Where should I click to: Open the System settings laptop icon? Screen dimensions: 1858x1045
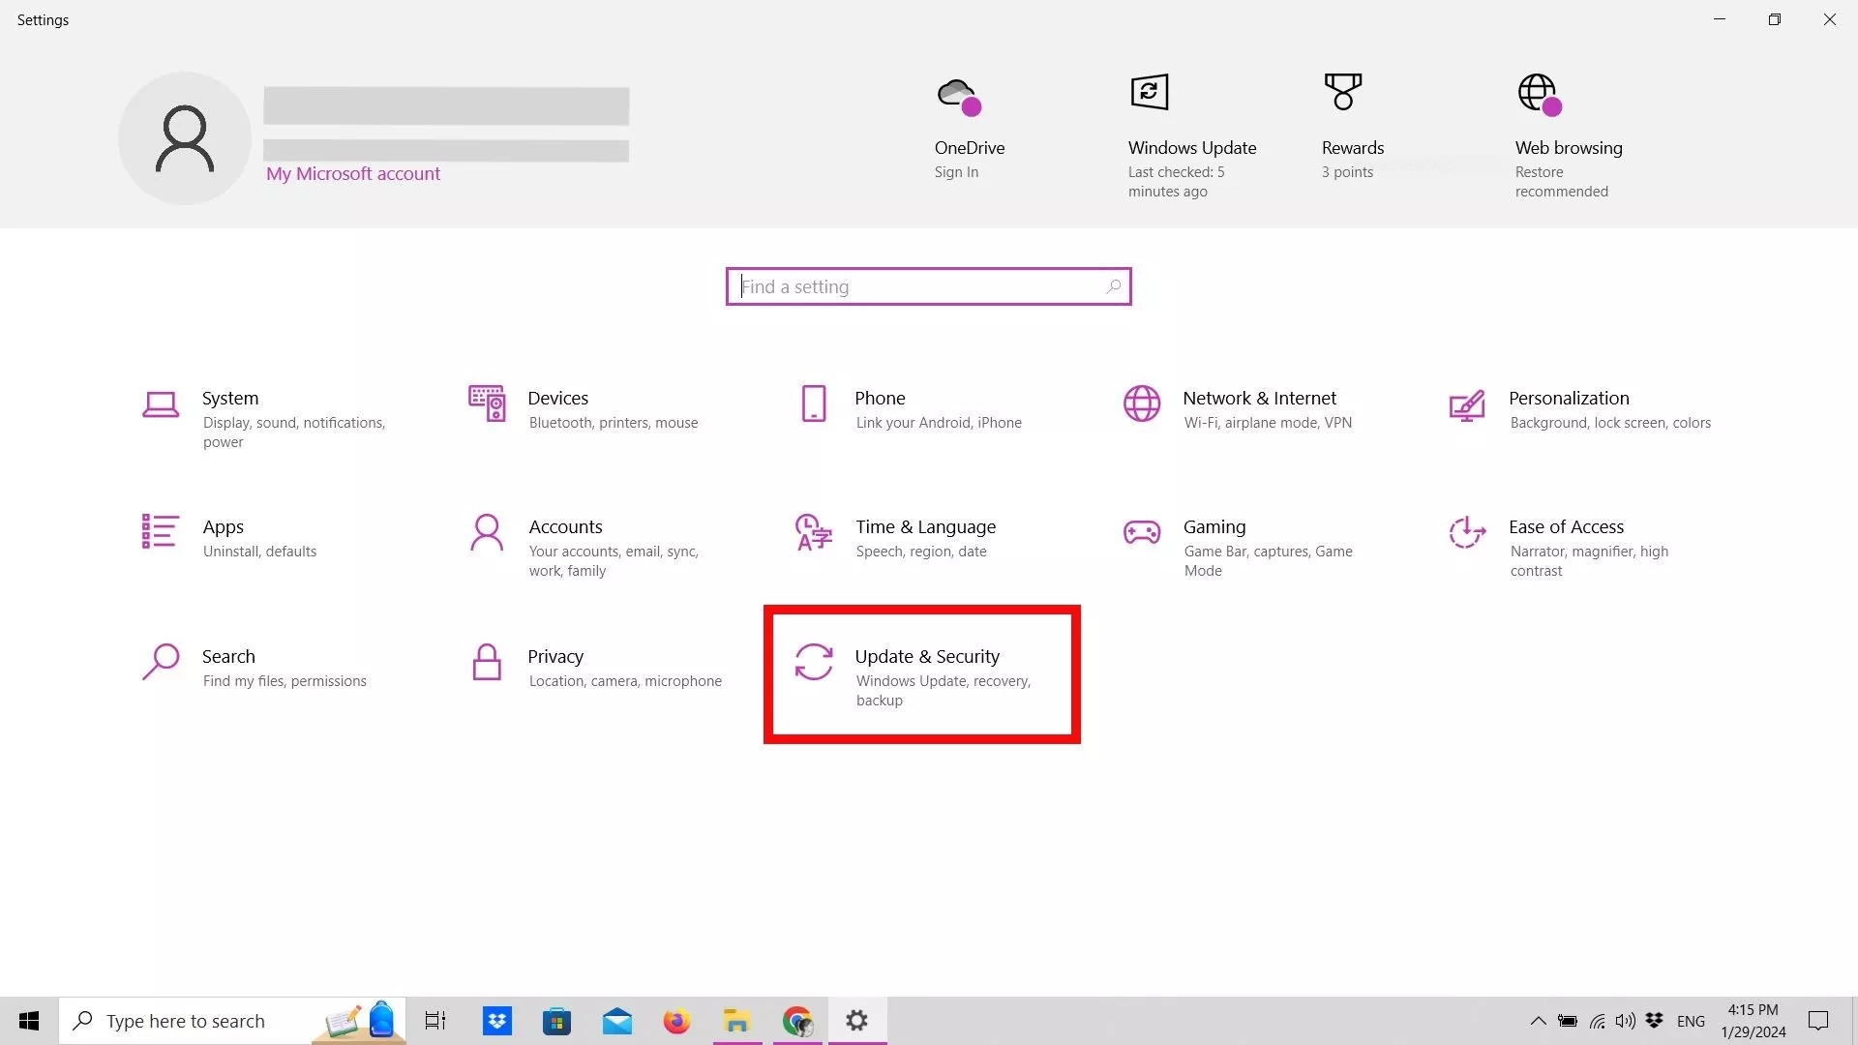click(x=161, y=404)
